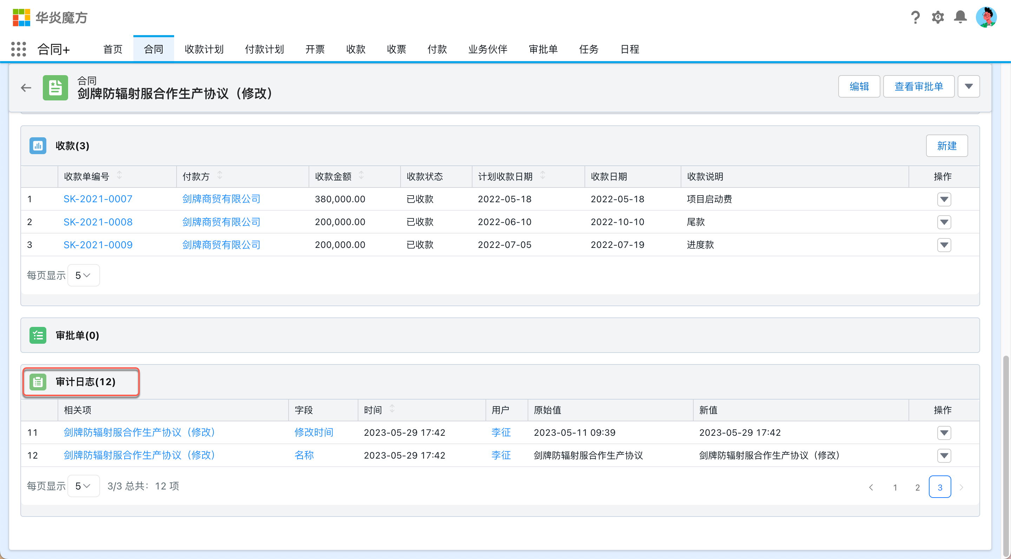Expand dropdown next to 查看审批单 button

pos(968,86)
